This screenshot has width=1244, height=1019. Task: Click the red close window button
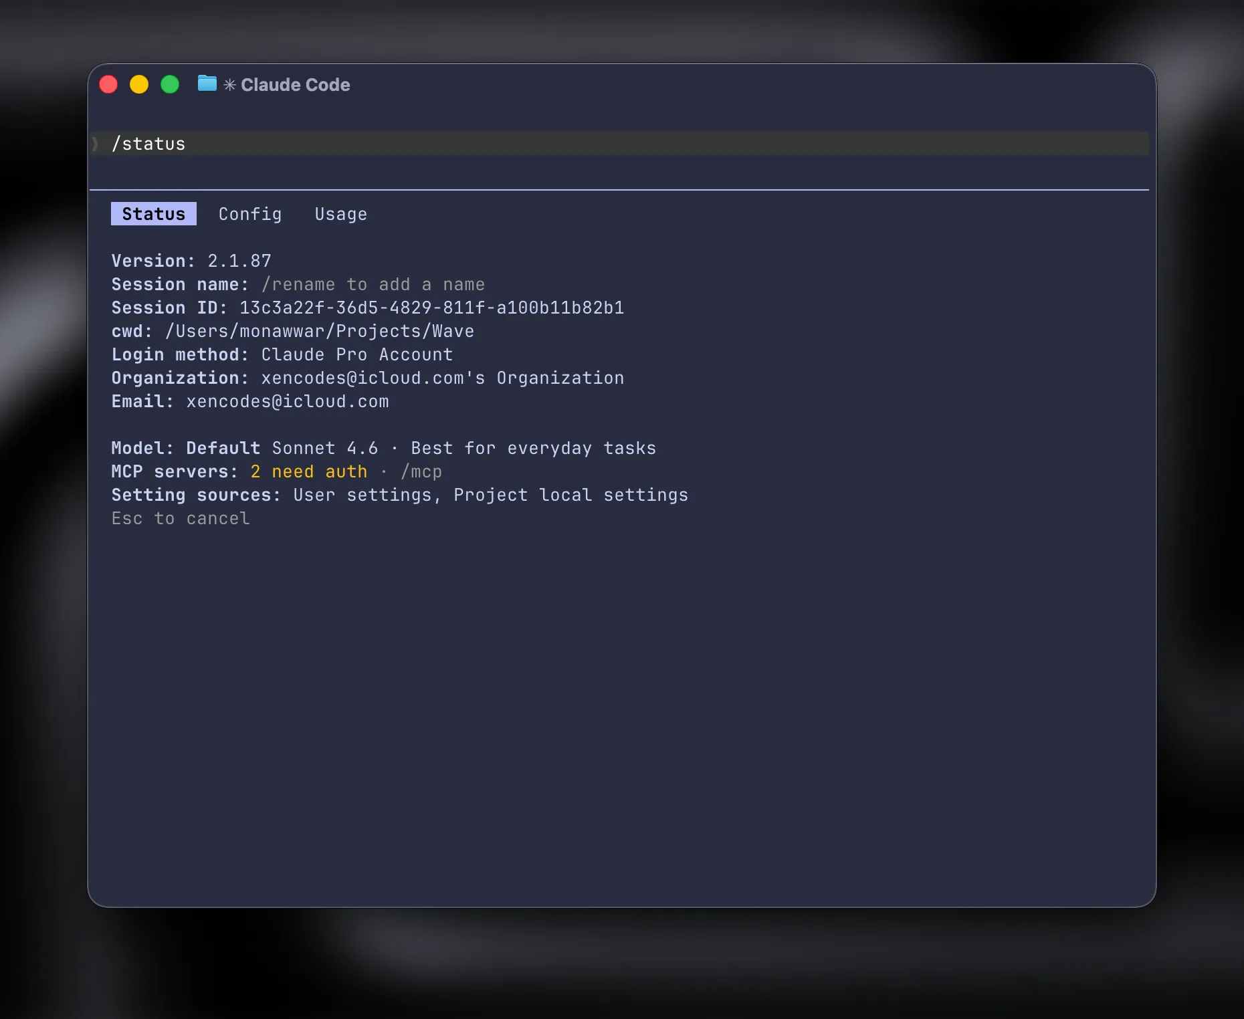108,84
